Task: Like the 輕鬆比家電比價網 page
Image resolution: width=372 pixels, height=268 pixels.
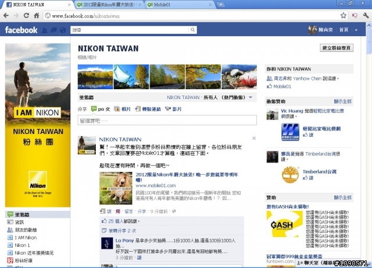Action: click(309, 135)
